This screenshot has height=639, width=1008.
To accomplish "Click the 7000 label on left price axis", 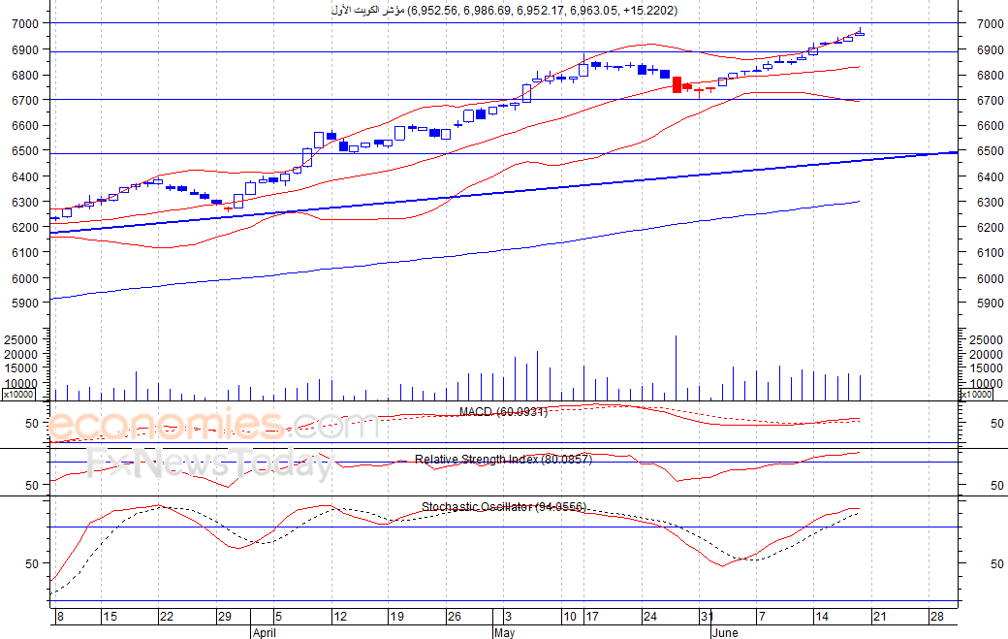I will point(25,24).
